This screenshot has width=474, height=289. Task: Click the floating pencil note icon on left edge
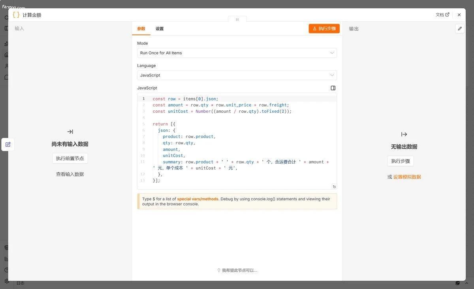coord(8,144)
